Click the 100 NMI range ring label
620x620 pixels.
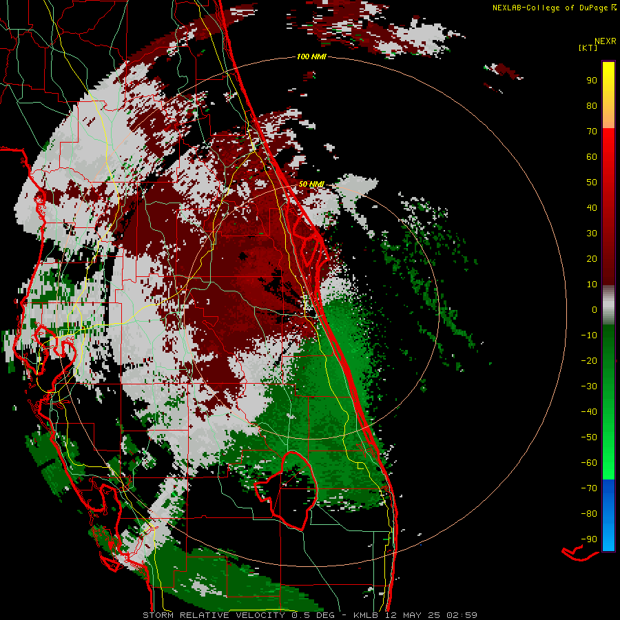point(311,56)
